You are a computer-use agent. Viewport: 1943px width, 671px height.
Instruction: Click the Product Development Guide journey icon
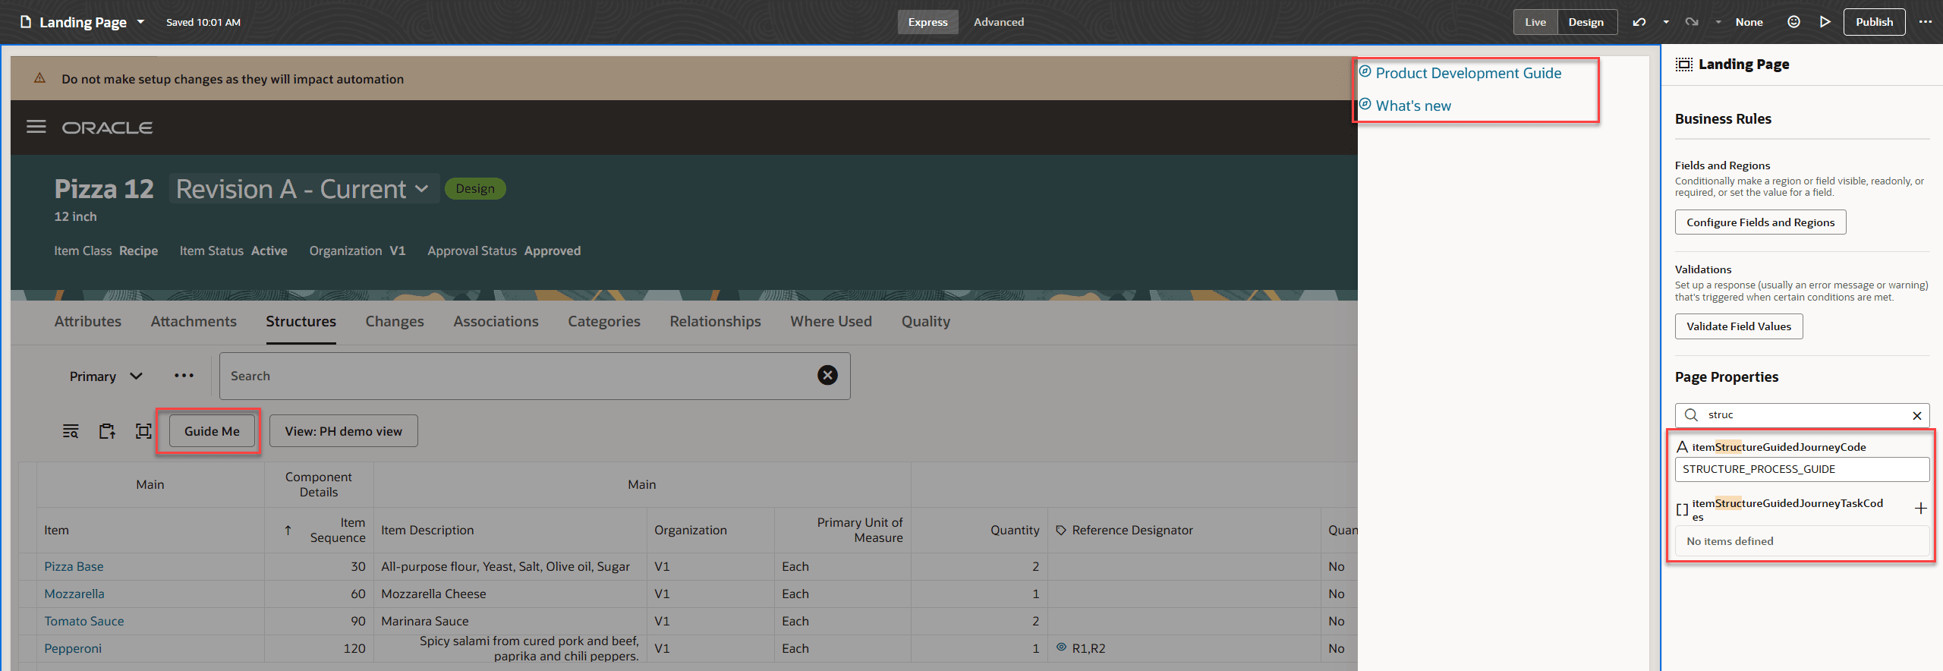(x=1365, y=71)
